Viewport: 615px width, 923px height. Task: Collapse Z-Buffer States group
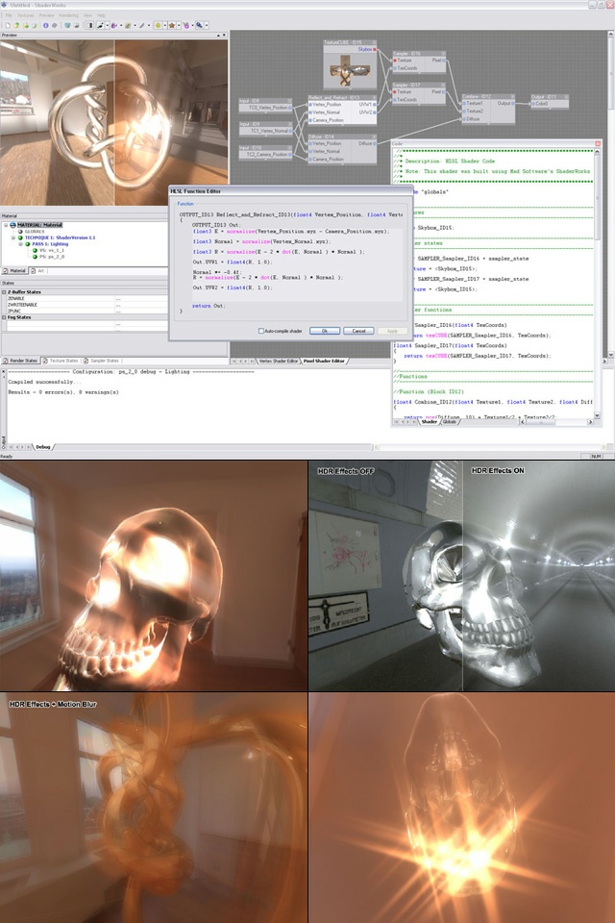click(x=4, y=292)
